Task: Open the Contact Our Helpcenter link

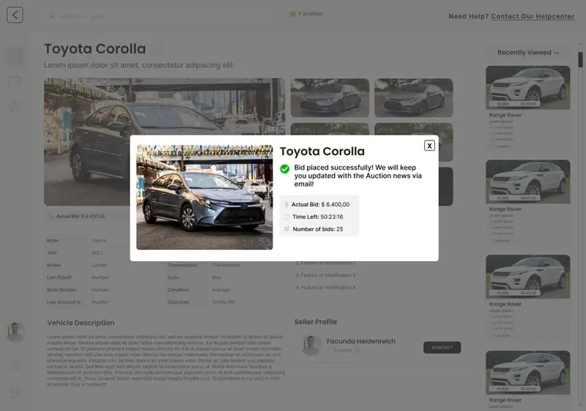Action: (533, 16)
